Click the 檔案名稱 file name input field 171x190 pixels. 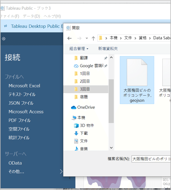pyautogui.click(x=151, y=159)
